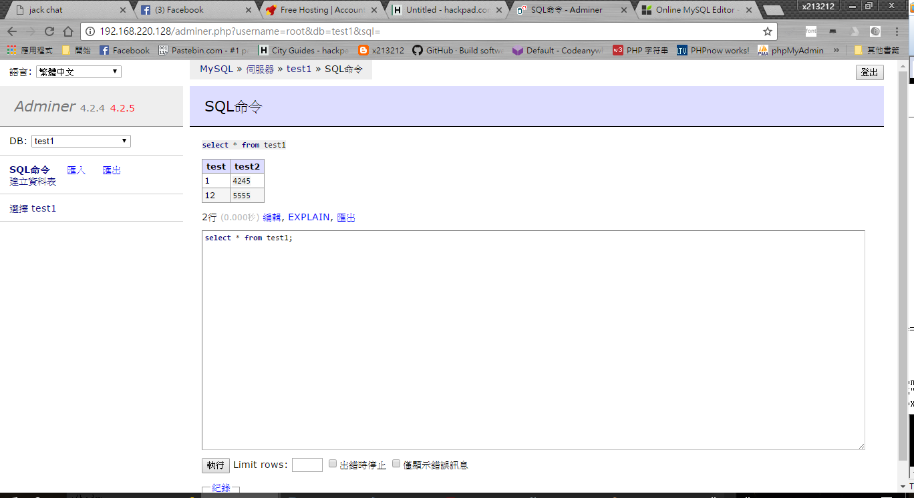Click the EXPLAIN link

309,217
